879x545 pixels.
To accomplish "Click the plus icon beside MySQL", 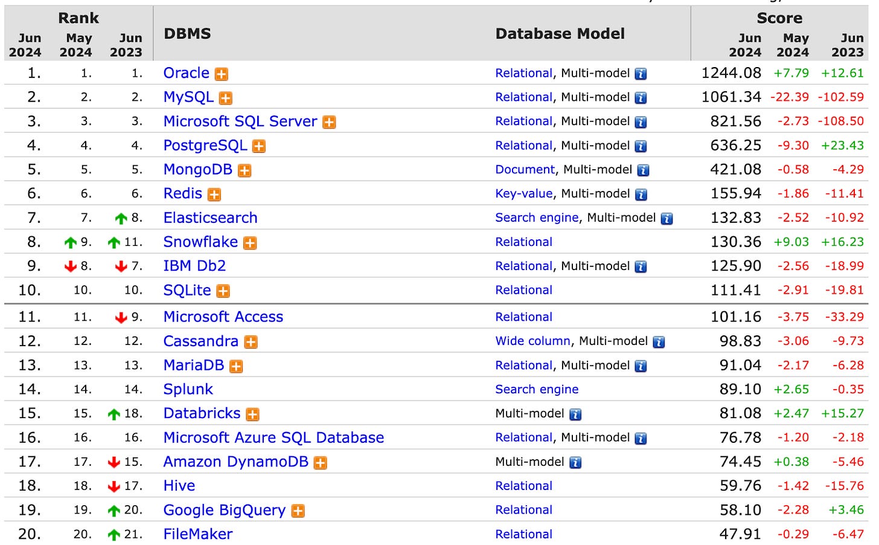I will (225, 97).
